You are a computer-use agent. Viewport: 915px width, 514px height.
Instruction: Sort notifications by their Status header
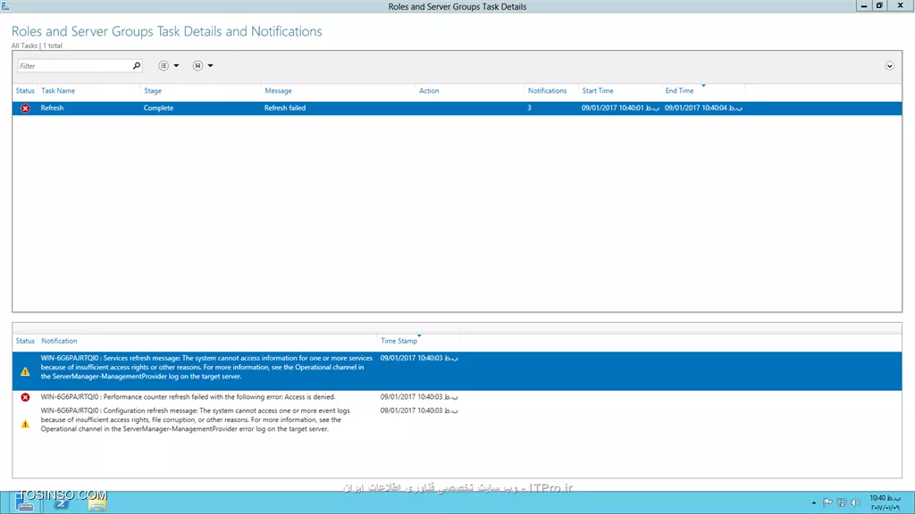tap(25, 341)
